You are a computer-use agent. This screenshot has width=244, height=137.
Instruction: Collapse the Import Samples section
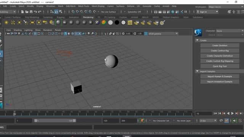(x=197, y=72)
